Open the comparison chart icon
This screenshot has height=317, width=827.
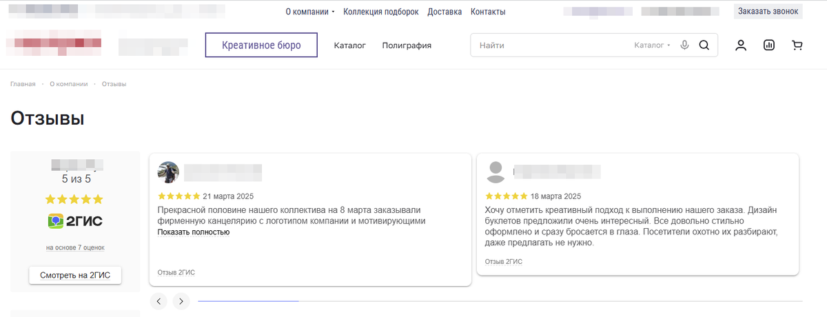[769, 45]
